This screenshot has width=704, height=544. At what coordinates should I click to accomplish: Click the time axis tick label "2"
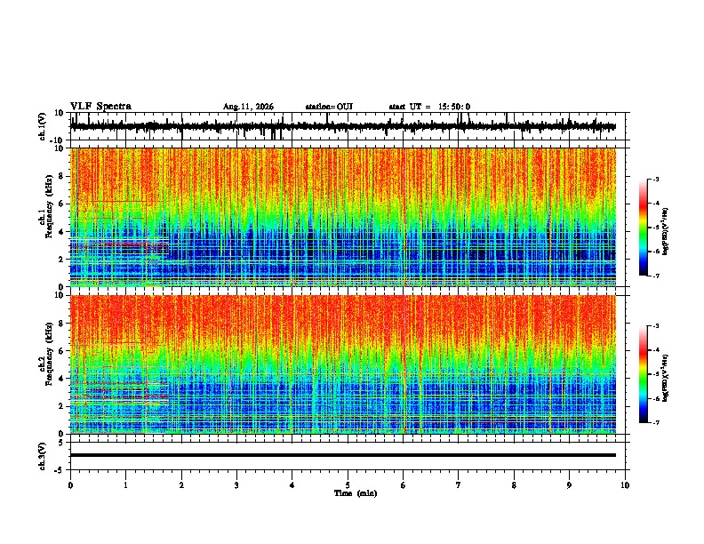[181, 484]
